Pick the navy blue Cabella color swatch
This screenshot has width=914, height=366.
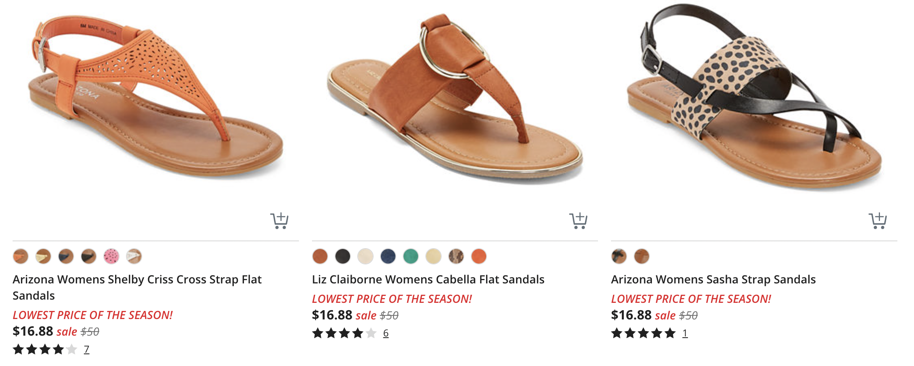point(388,256)
